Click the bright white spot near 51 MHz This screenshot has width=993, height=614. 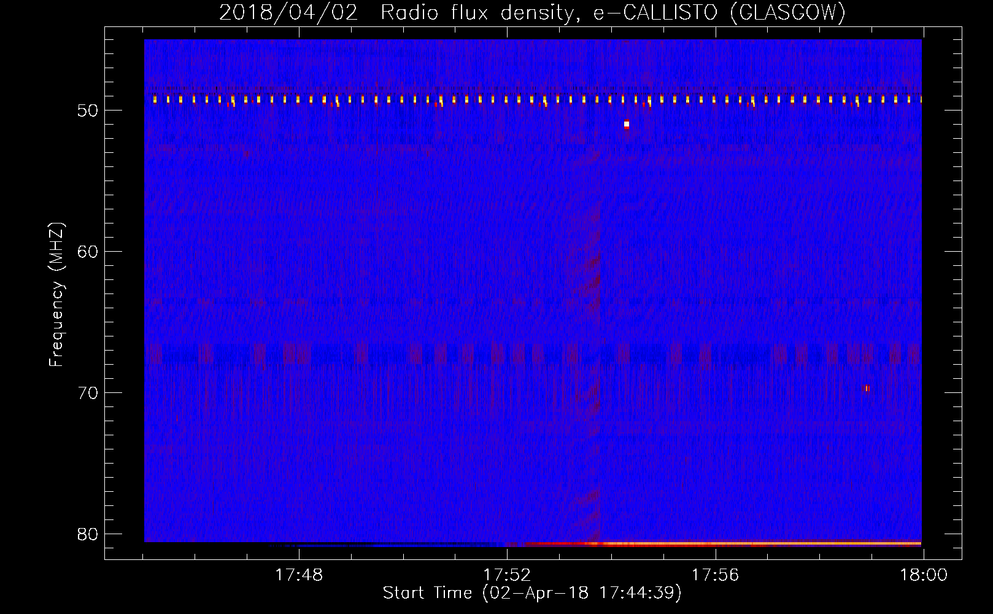(627, 124)
